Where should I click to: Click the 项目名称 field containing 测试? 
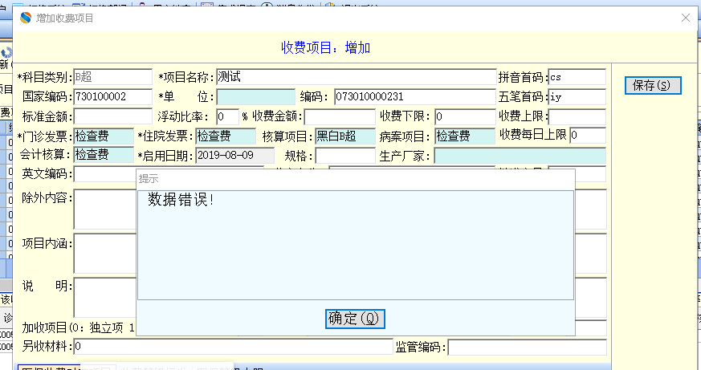tap(357, 77)
